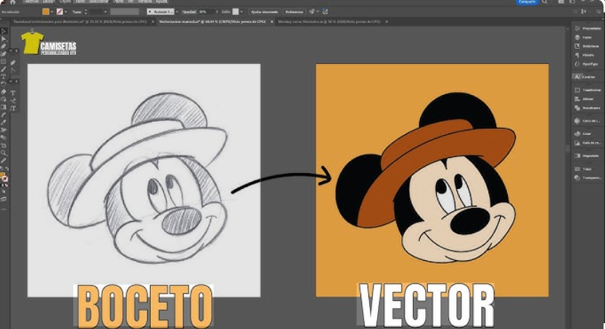This screenshot has width=605, height=329.
Task: Close the Mockup document tab
Action: coord(387,22)
